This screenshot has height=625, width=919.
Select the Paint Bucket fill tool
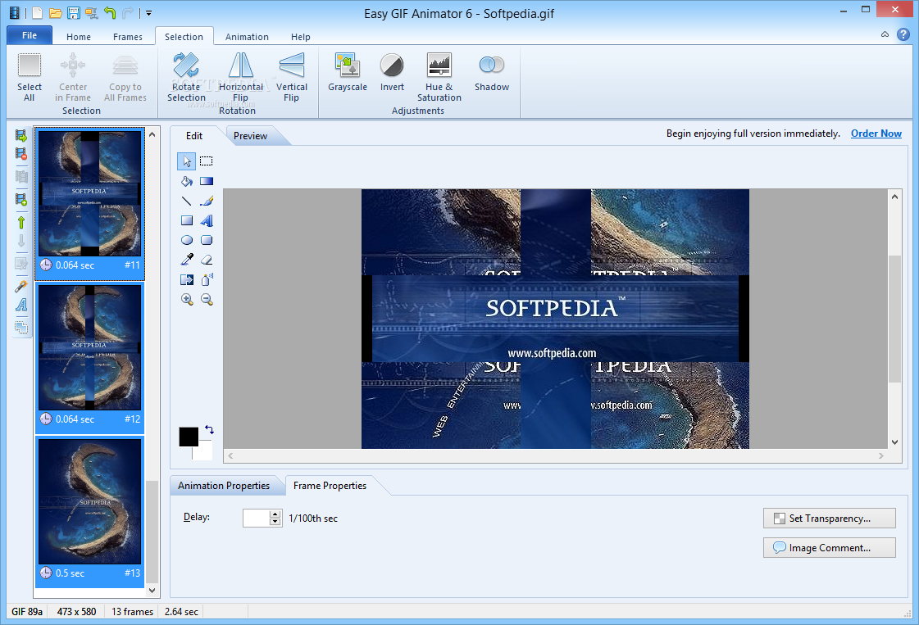point(187,181)
